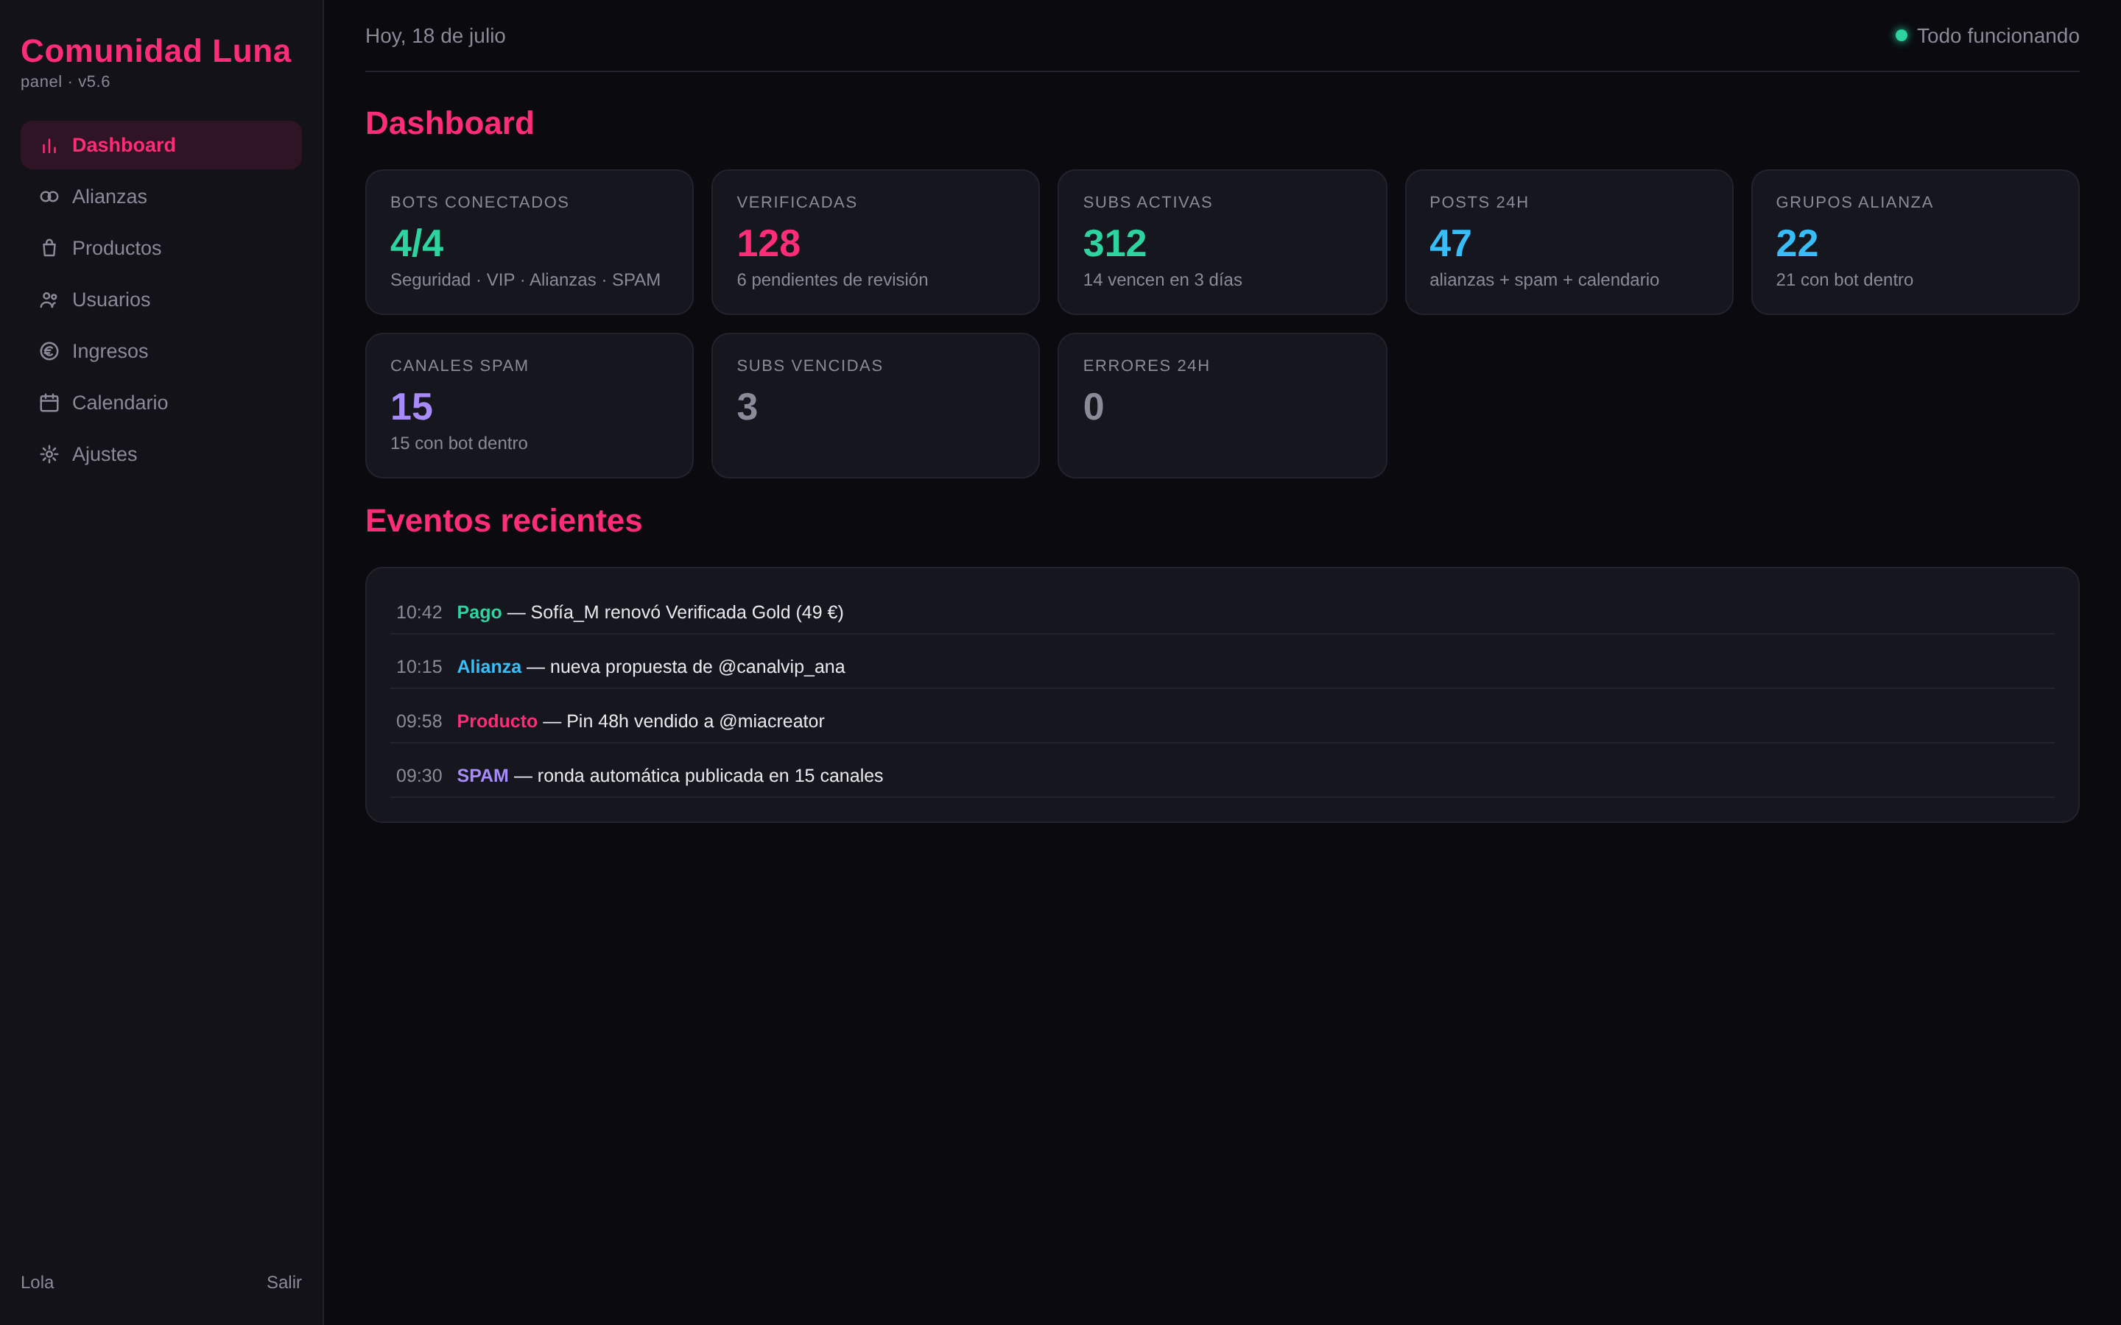Image resolution: width=2121 pixels, height=1325 pixels.
Task: Click the "Hoy, 18 de julio" date
Action: click(x=435, y=36)
